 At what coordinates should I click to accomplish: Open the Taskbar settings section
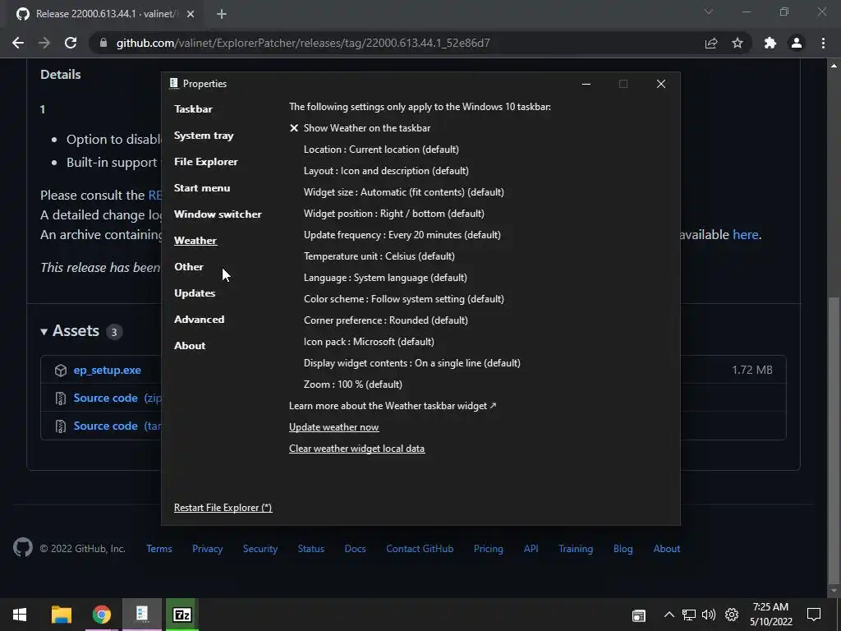(193, 109)
